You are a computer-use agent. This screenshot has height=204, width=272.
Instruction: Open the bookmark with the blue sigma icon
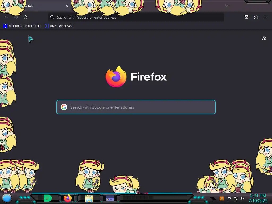tap(59, 26)
